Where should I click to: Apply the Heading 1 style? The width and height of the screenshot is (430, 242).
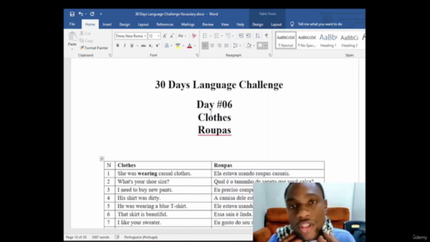point(328,40)
